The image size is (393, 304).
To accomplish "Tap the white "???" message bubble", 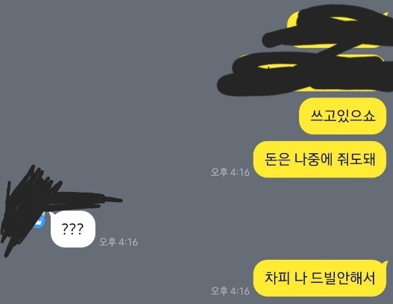I will point(73,229).
